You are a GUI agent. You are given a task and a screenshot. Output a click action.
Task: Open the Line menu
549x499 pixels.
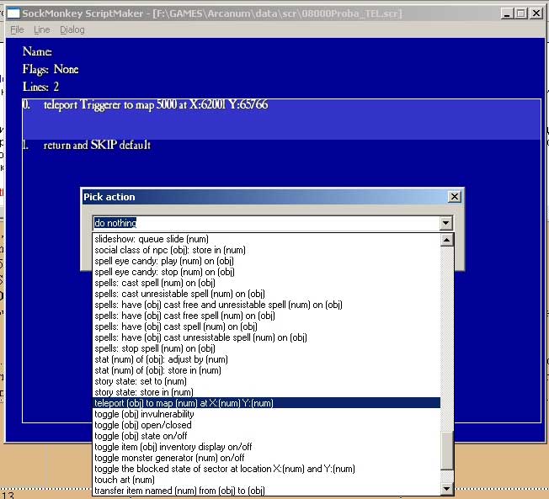point(41,29)
